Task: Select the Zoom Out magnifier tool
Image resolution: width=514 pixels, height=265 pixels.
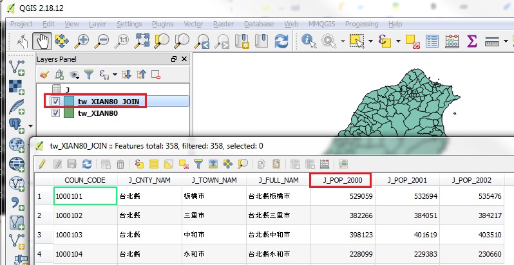Action: click(x=102, y=41)
